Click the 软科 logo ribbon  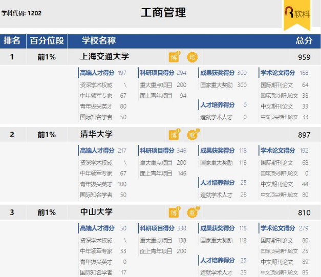297,15
